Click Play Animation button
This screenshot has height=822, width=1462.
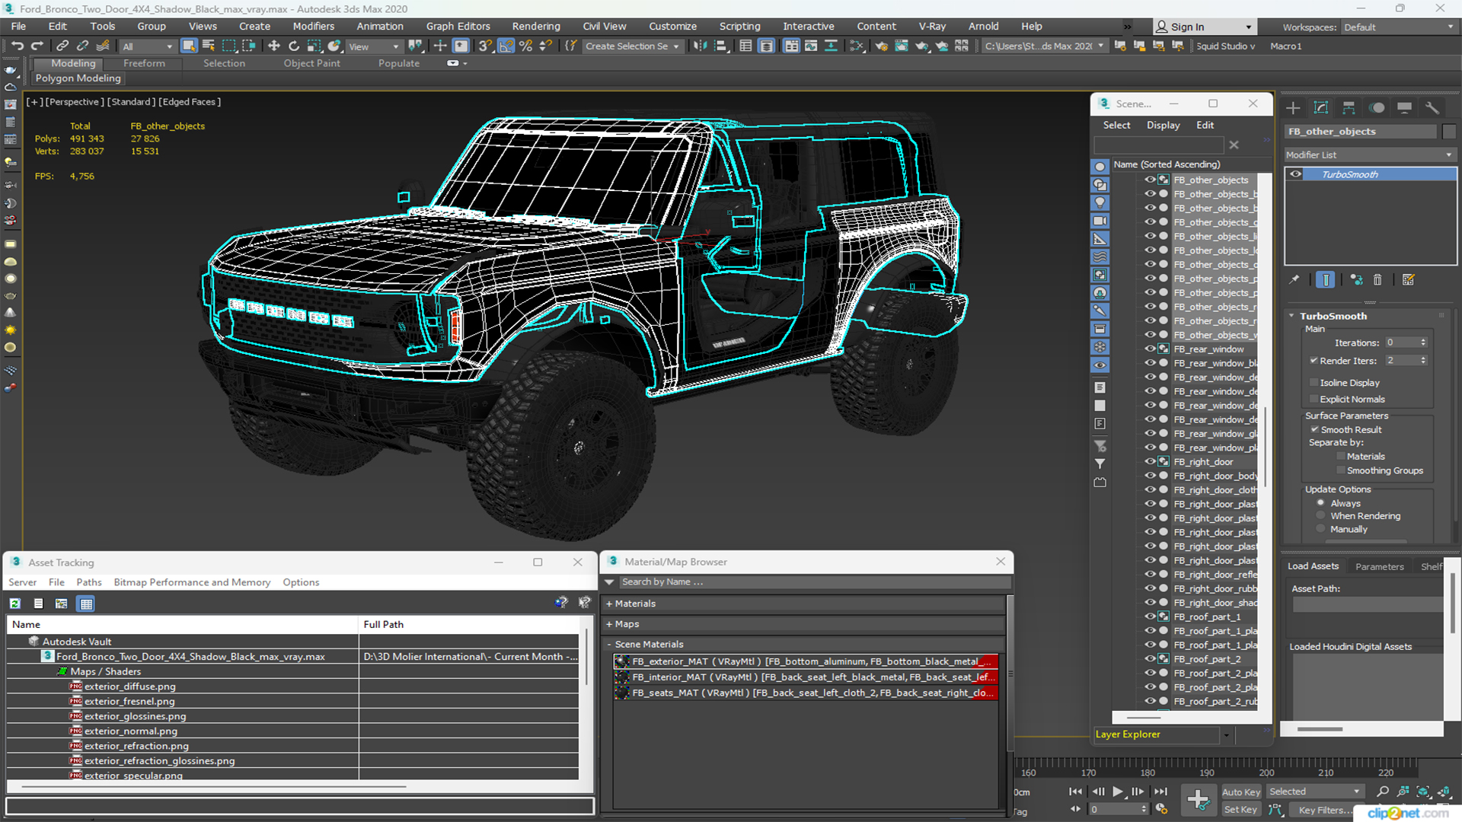tap(1117, 792)
